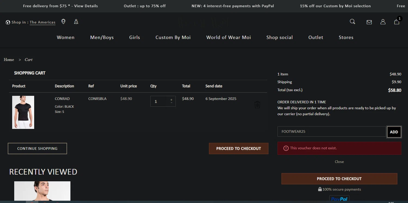Open the Outlet menu
Viewport: 408px width, 203px height.
pyautogui.click(x=316, y=37)
